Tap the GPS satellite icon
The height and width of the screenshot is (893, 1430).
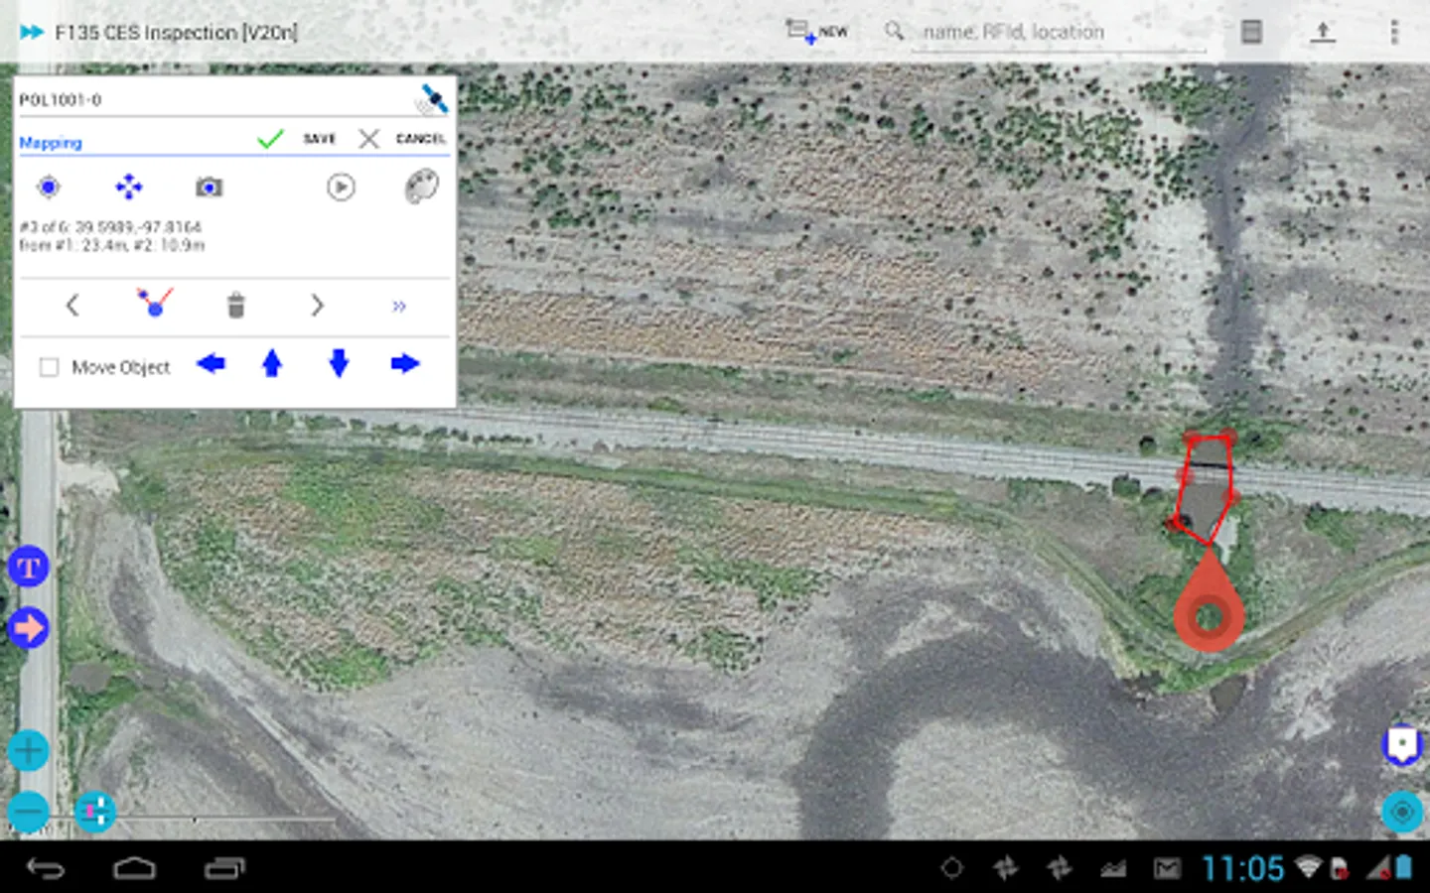433,99
